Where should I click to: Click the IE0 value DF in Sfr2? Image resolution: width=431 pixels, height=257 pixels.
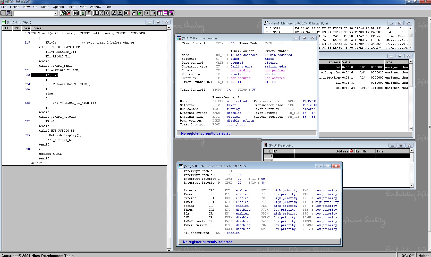[240, 175]
